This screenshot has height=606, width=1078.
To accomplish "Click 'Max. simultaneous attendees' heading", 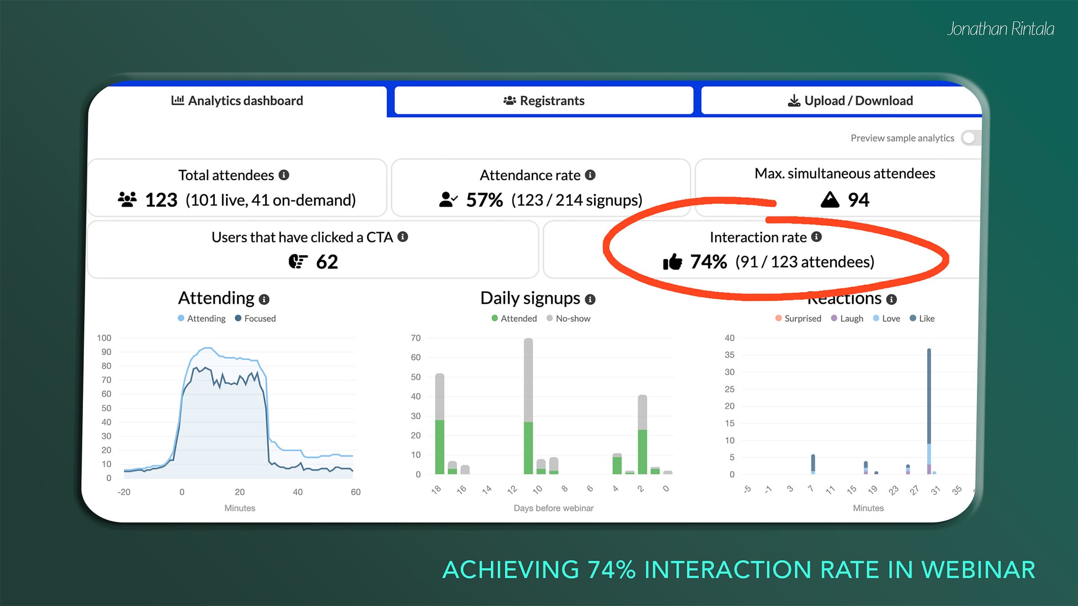I will (x=845, y=174).
